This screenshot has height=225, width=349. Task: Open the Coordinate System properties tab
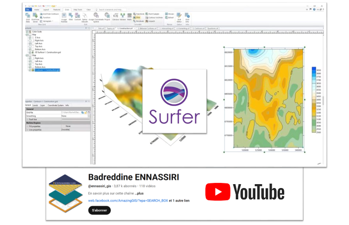(x=55, y=105)
